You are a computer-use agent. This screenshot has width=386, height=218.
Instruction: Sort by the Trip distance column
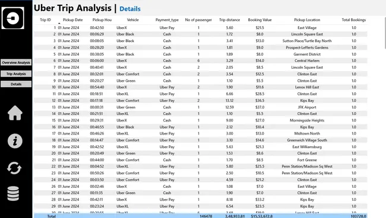[229, 20]
